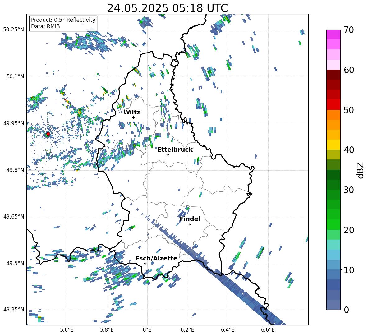Click the 49.95°N latitude label
368x336 pixels.
tap(14, 123)
